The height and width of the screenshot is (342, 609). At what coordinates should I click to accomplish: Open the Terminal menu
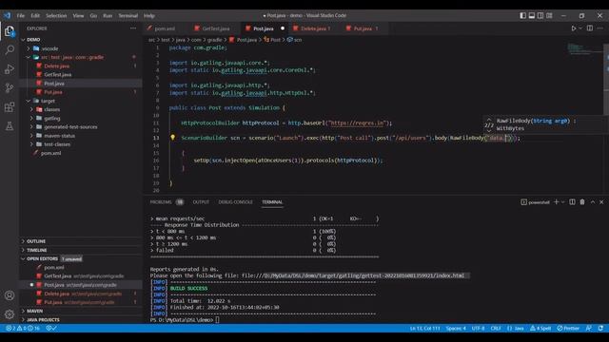(x=128, y=15)
